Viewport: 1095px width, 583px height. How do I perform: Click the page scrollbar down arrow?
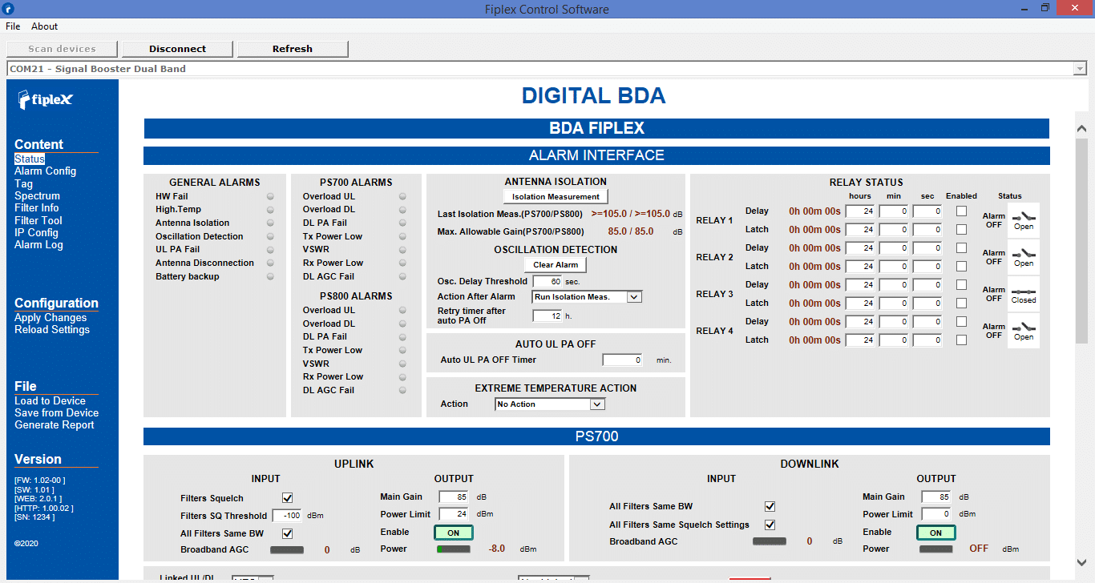point(1081,562)
